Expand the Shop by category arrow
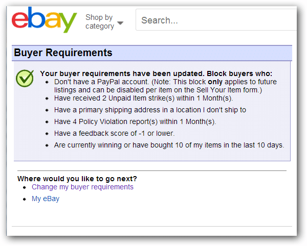307x246 pixels. 120,23
